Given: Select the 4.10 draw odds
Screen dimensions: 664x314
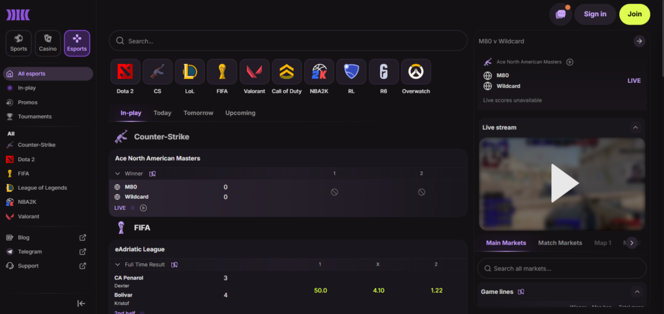Looking at the screenshot, I should [x=378, y=290].
